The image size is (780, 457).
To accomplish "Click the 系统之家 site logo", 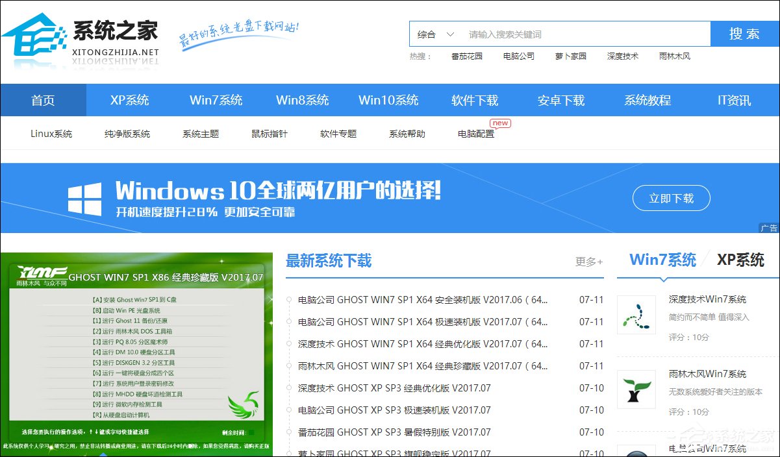I will pyautogui.click(x=84, y=36).
